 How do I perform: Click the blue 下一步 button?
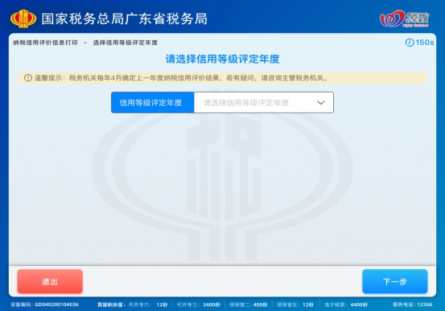pyautogui.click(x=395, y=281)
